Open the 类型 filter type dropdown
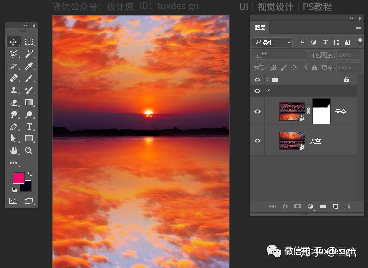368x268 pixels. coord(273,42)
